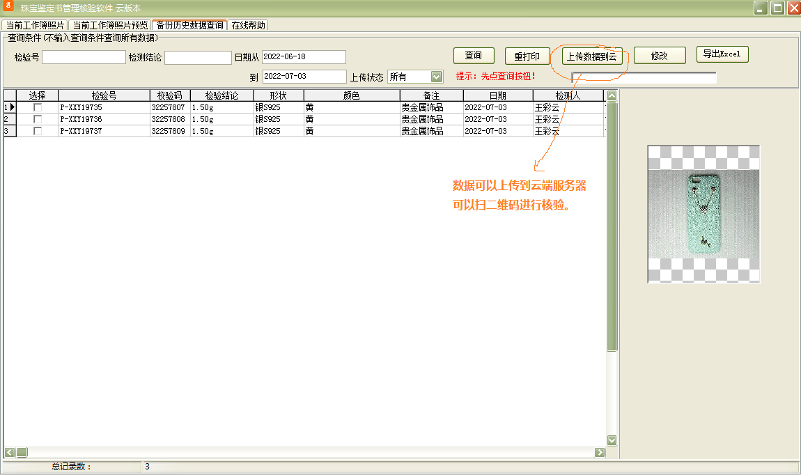
Task: Click the 导出Excel button
Action: click(x=722, y=54)
